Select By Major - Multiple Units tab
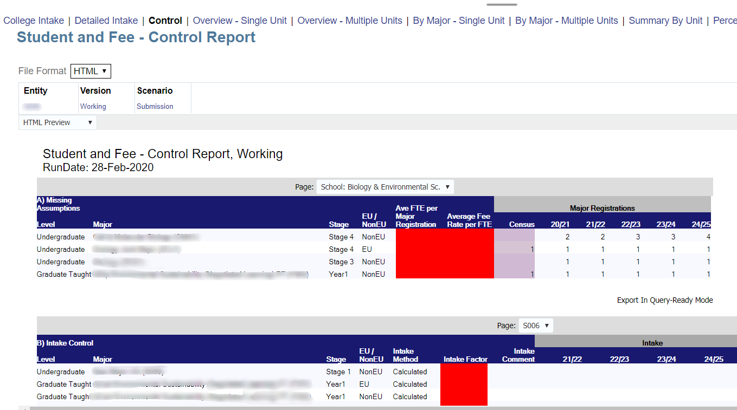 [x=566, y=21]
